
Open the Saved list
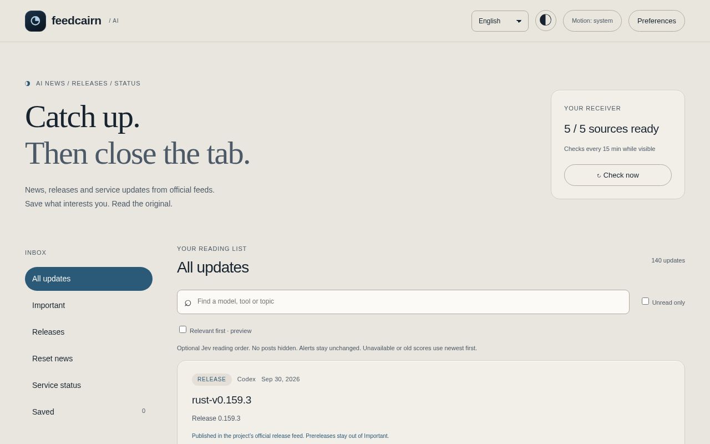coord(89,412)
